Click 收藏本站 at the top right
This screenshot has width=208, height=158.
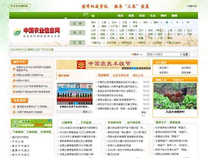click(192, 6)
